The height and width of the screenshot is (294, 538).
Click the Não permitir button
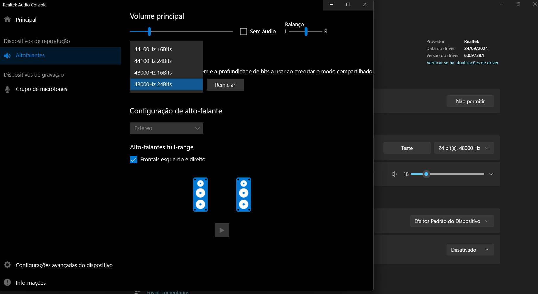470,101
